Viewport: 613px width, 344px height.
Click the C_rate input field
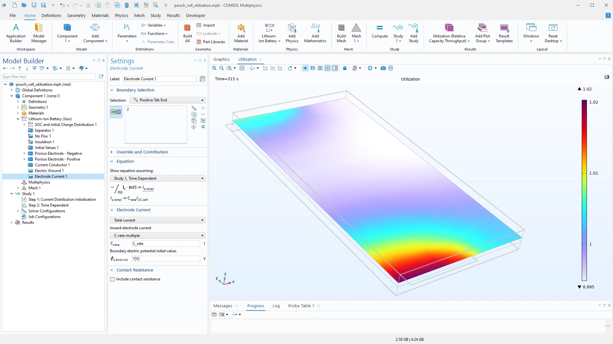(166, 244)
